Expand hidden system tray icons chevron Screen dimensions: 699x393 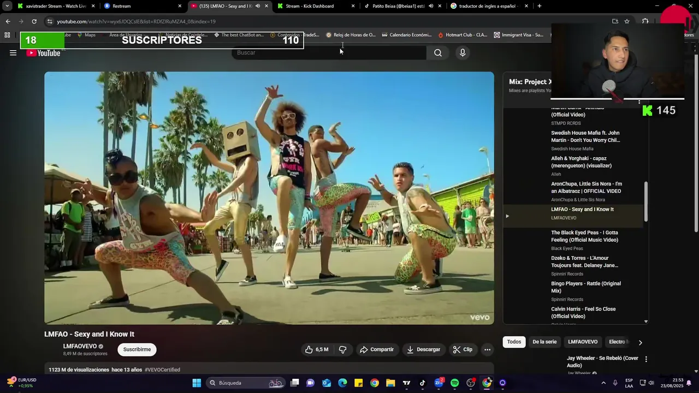coord(603,383)
